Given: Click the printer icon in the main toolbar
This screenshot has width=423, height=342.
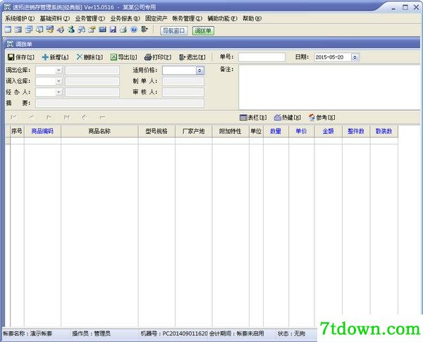Looking at the screenshot, I should (x=123, y=30).
